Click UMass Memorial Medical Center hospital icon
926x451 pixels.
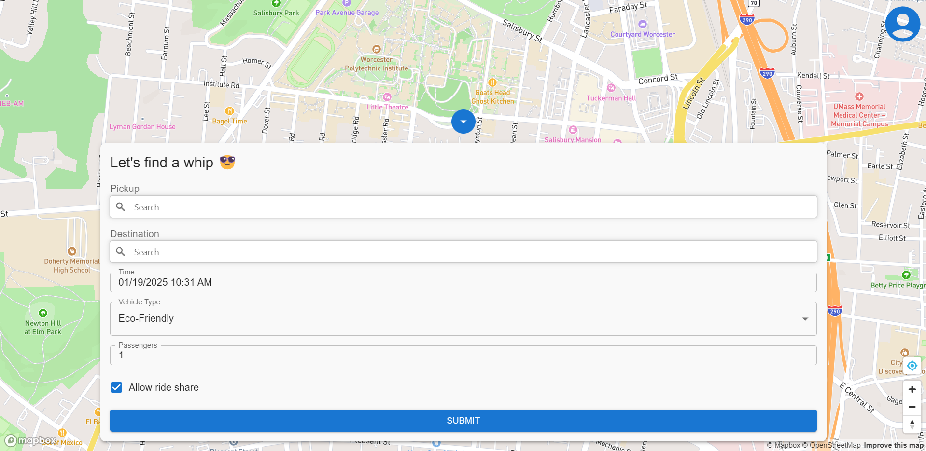(x=859, y=96)
